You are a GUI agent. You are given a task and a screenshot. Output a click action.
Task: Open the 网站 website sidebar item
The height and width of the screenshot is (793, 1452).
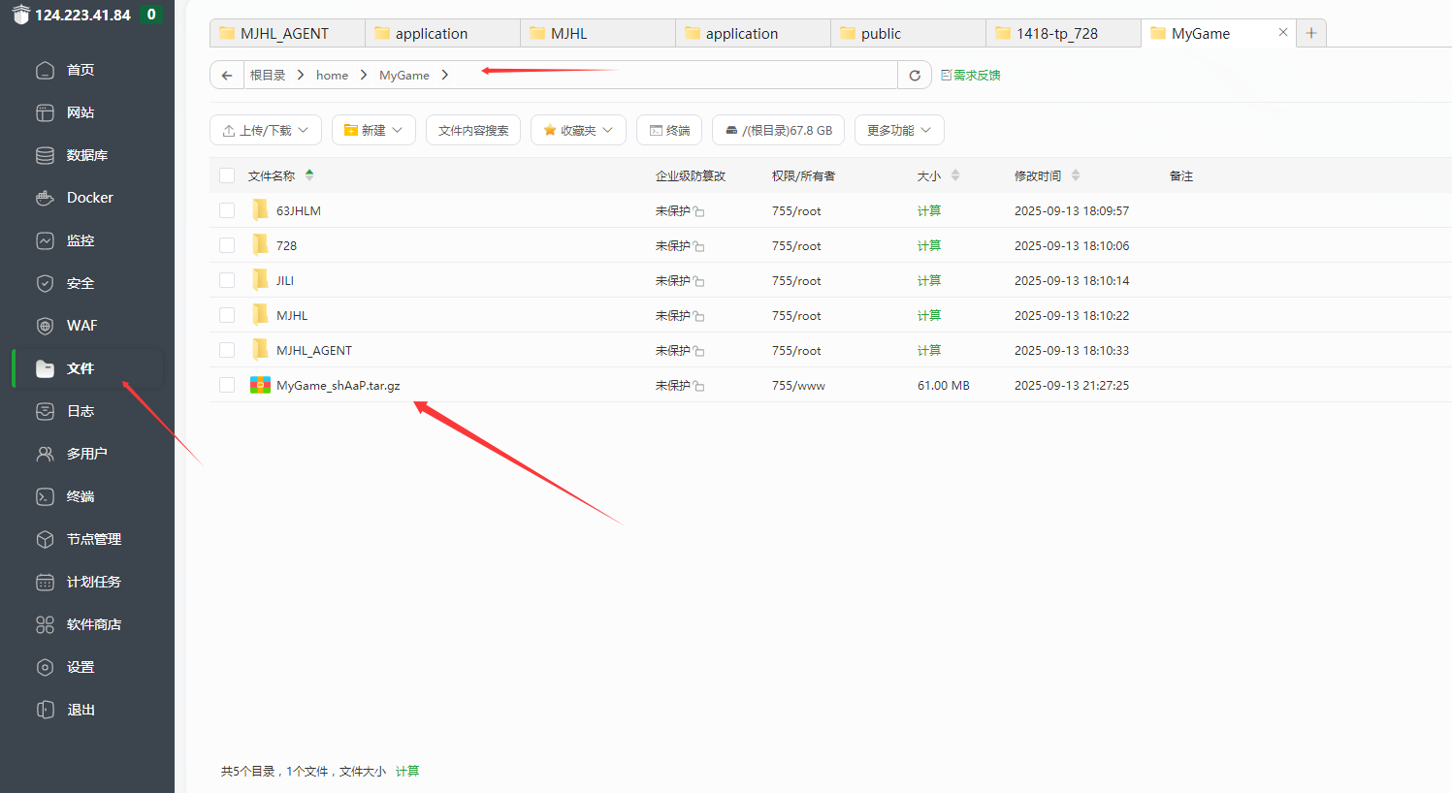point(86,112)
